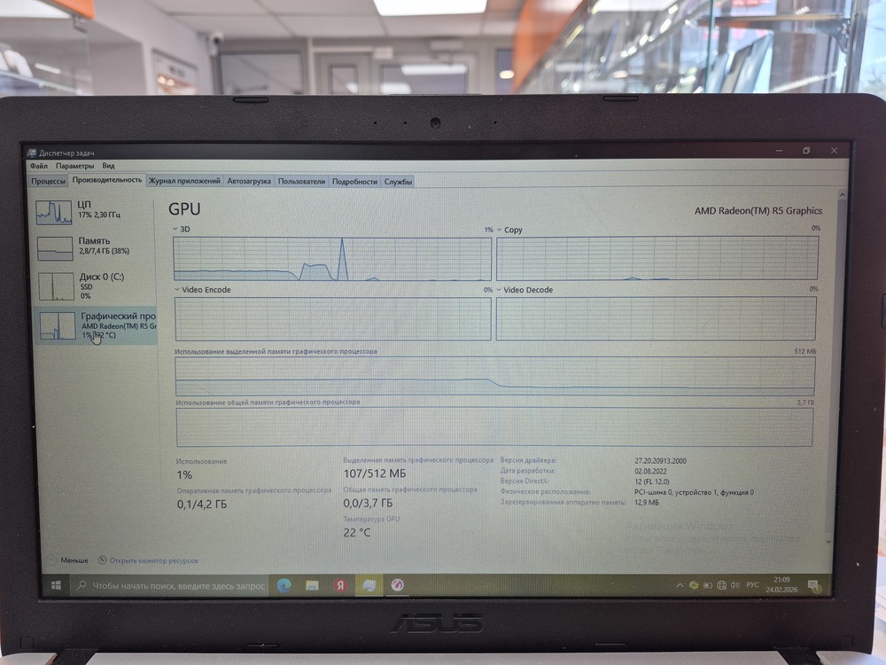886x665 pixels.
Task: Switch to the Процессы tab
Action: pos(48,181)
